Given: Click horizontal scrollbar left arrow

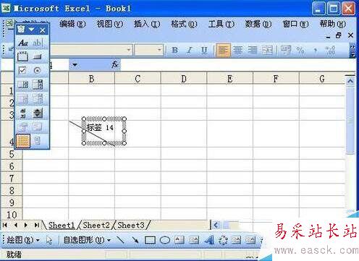Looking at the screenshot, I should (x=216, y=226).
